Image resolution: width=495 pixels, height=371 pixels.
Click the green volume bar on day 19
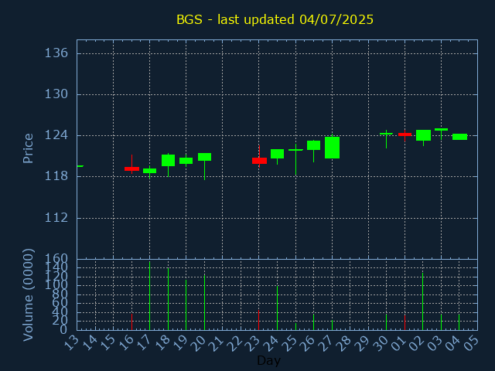click(x=186, y=305)
